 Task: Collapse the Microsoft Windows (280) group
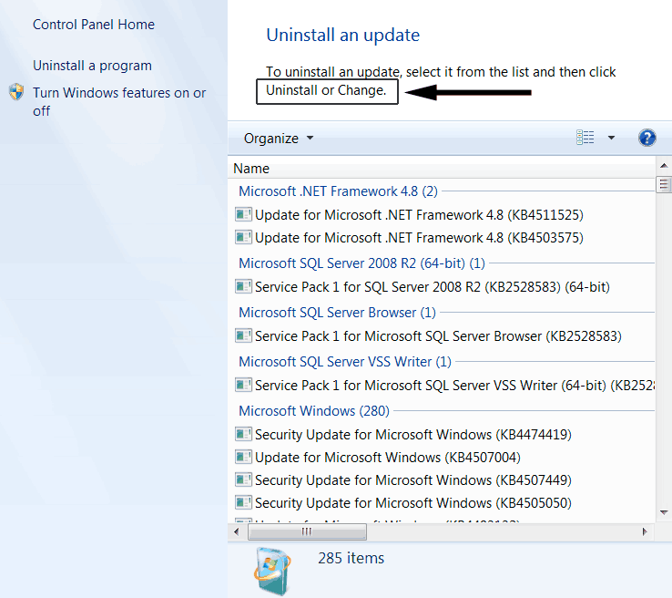[314, 411]
